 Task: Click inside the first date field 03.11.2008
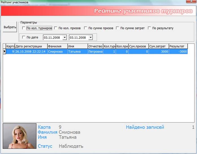click(52, 37)
